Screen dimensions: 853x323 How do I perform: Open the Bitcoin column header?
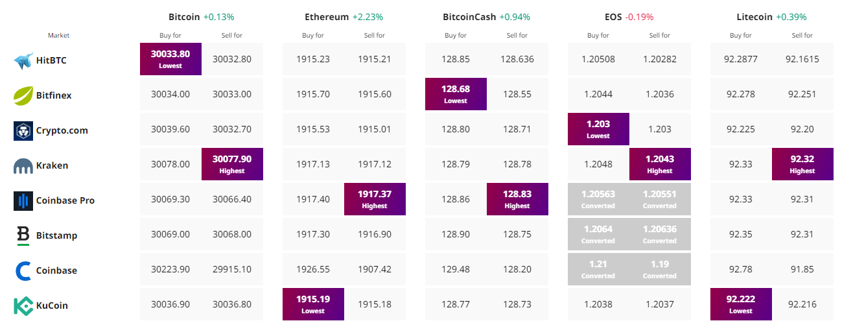pos(183,16)
